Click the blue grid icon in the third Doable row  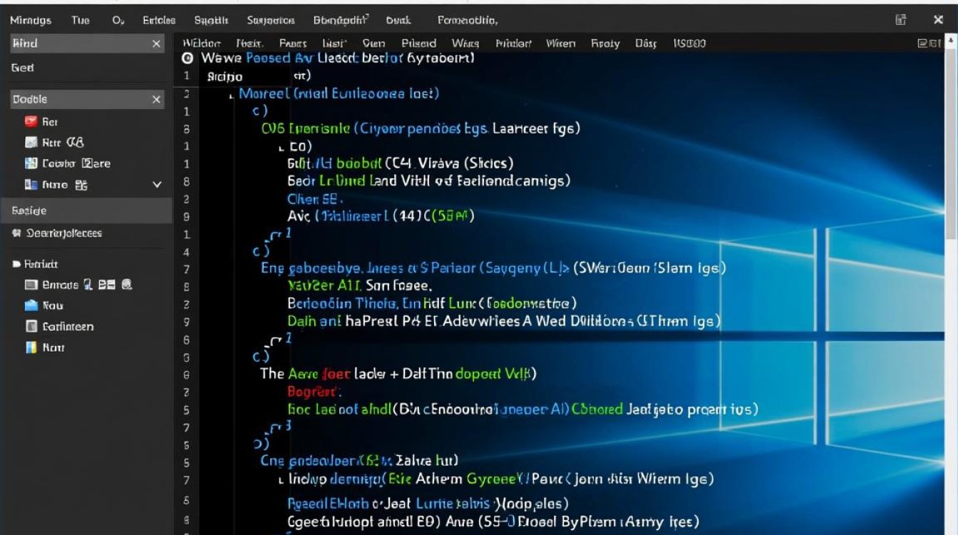pyautogui.click(x=31, y=163)
